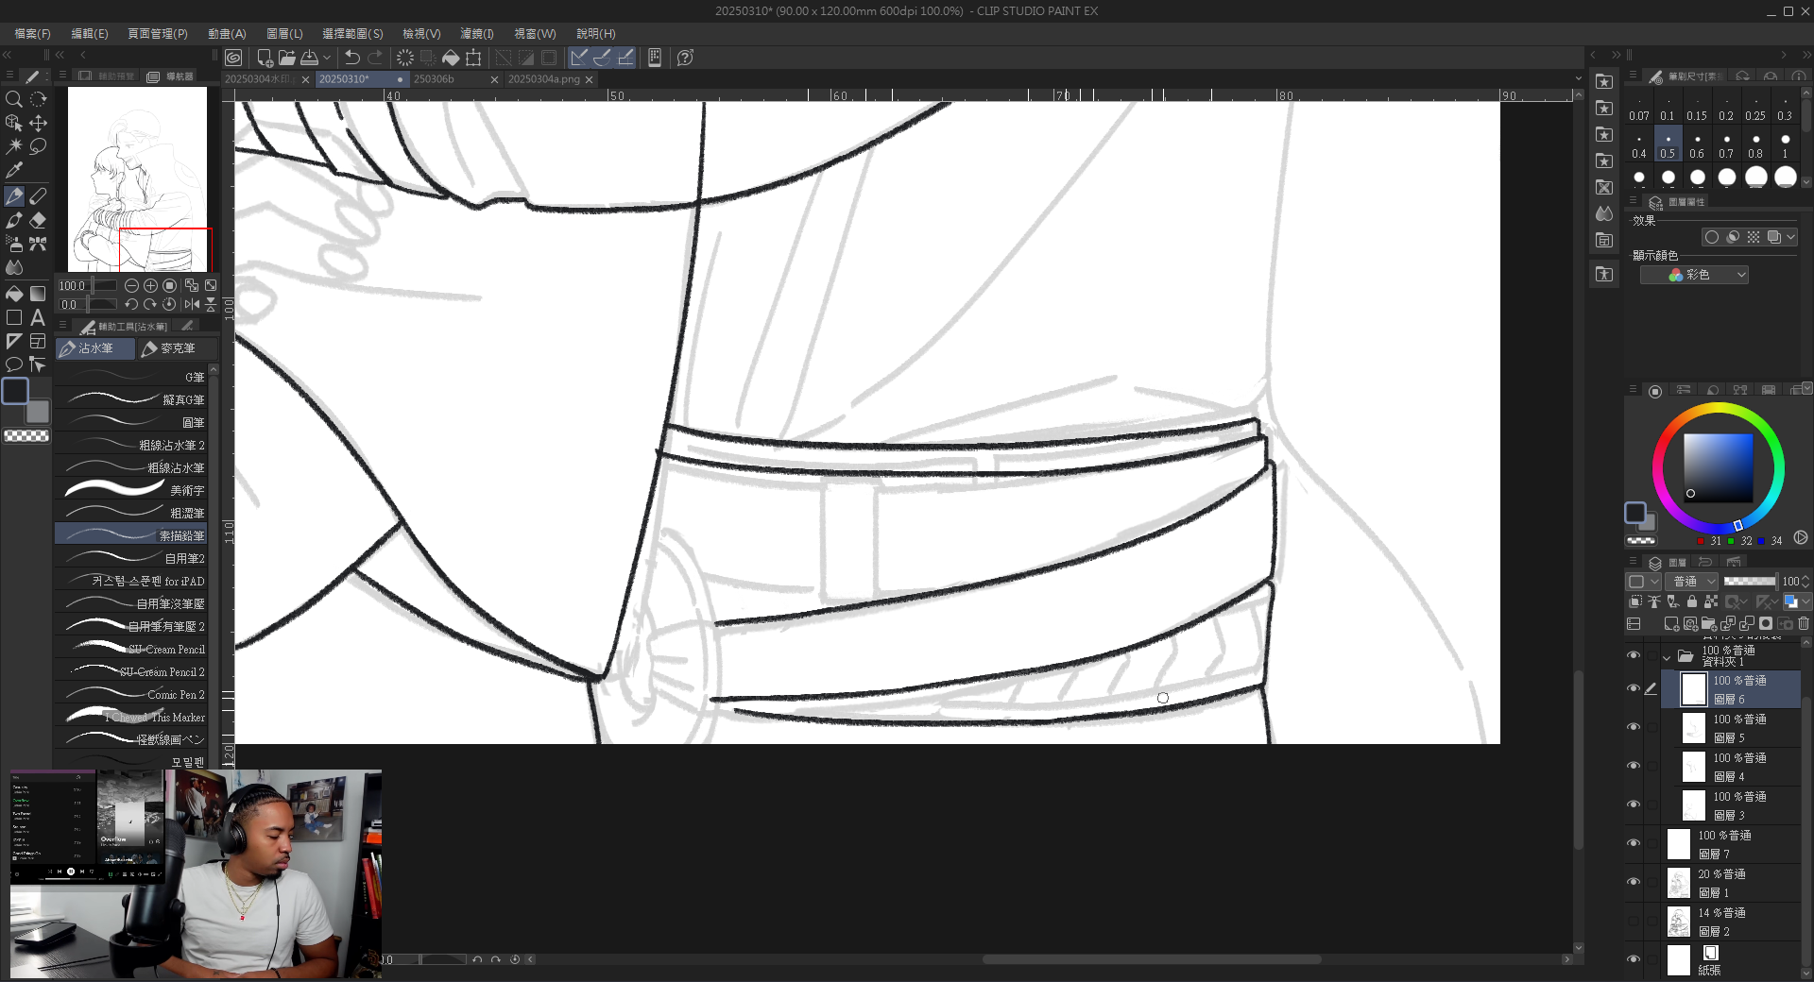Create new canvas from command bar
The image size is (1814, 982).
(265, 58)
